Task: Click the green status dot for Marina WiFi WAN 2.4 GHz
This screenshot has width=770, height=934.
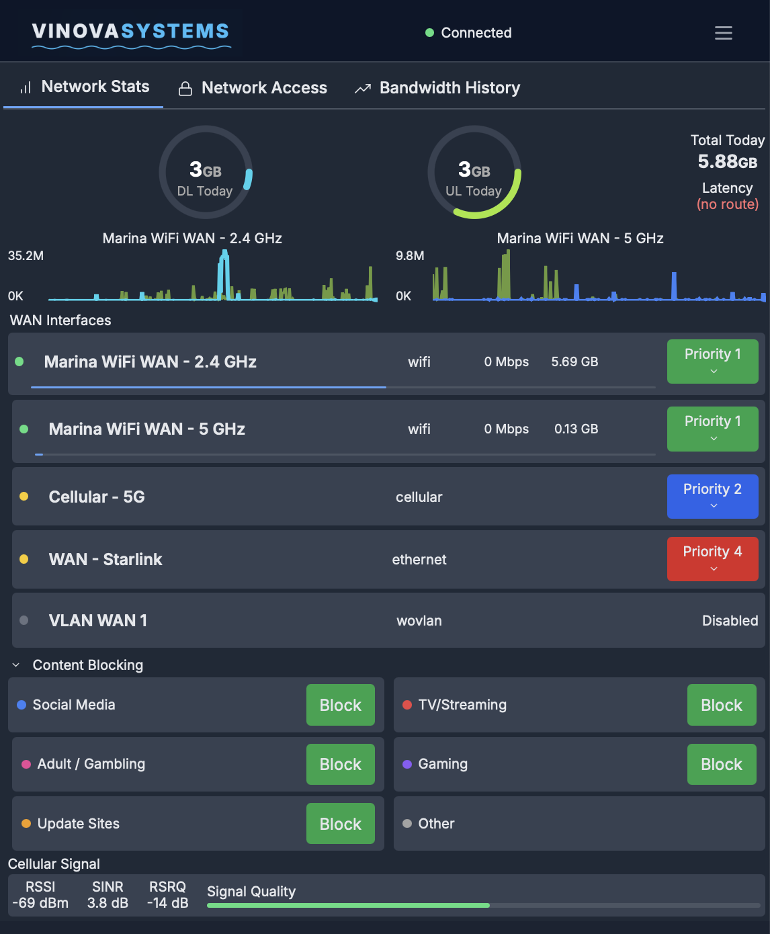Action: 20,362
